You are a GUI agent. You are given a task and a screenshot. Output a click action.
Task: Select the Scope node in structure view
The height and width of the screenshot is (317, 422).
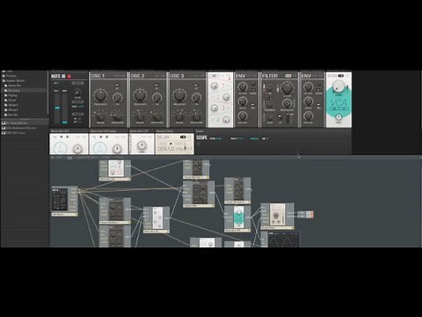[280, 240]
